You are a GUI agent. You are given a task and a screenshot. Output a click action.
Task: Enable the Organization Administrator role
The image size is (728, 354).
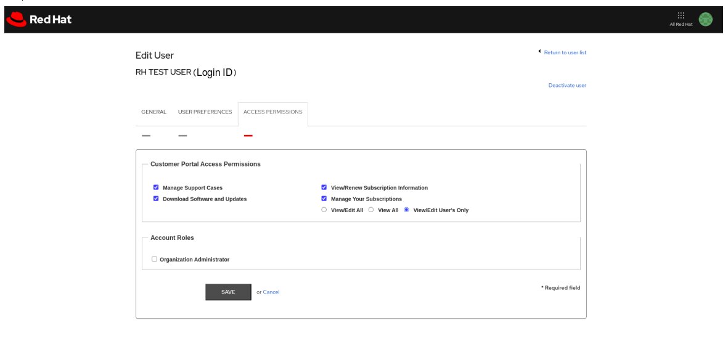pos(154,259)
